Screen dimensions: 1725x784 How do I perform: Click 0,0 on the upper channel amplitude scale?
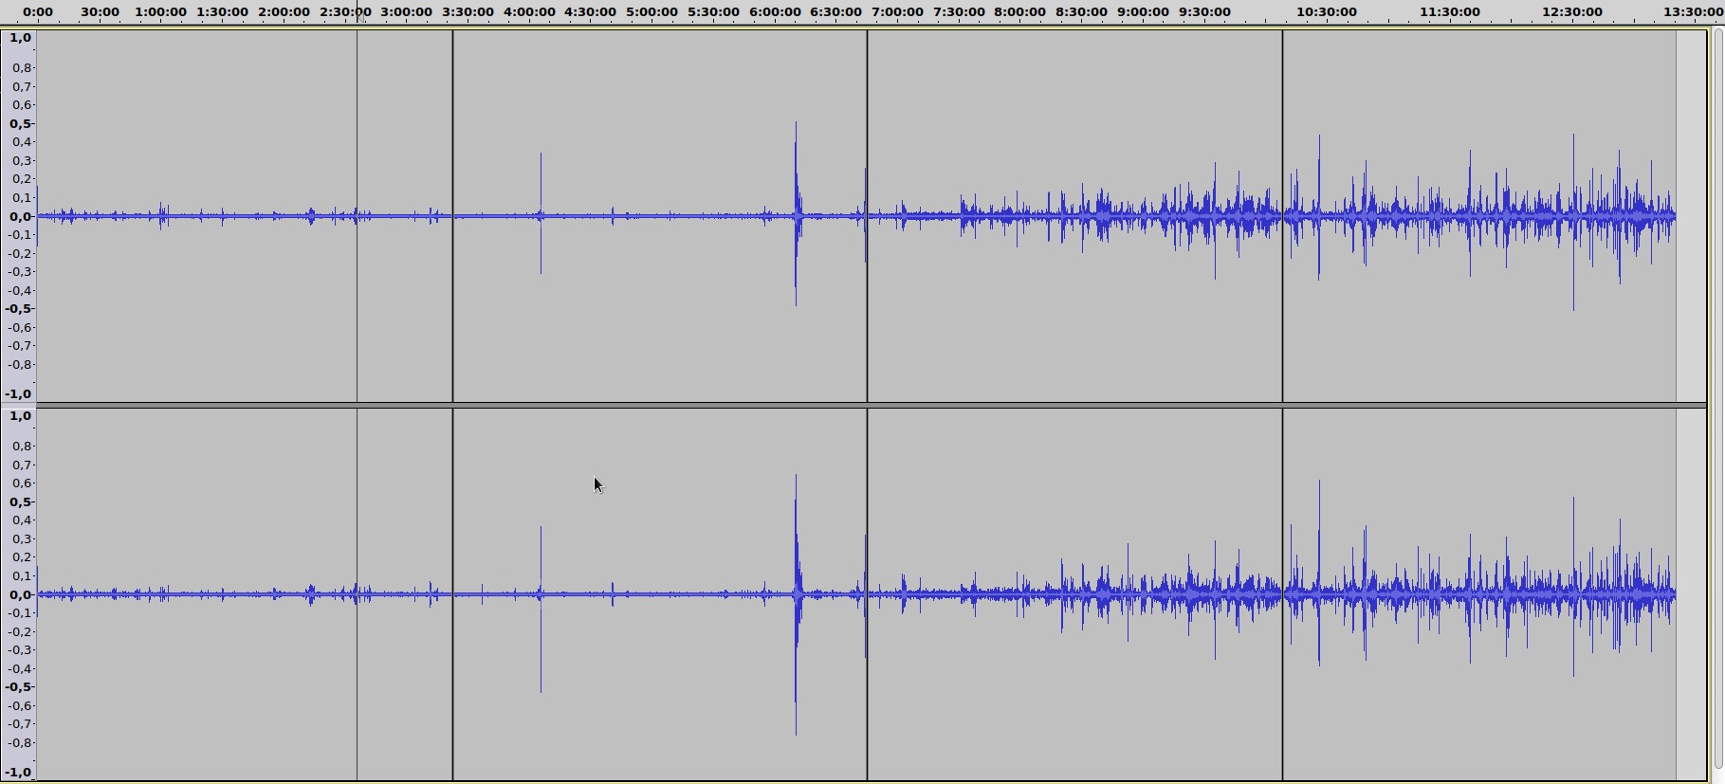click(x=20, y=216)
